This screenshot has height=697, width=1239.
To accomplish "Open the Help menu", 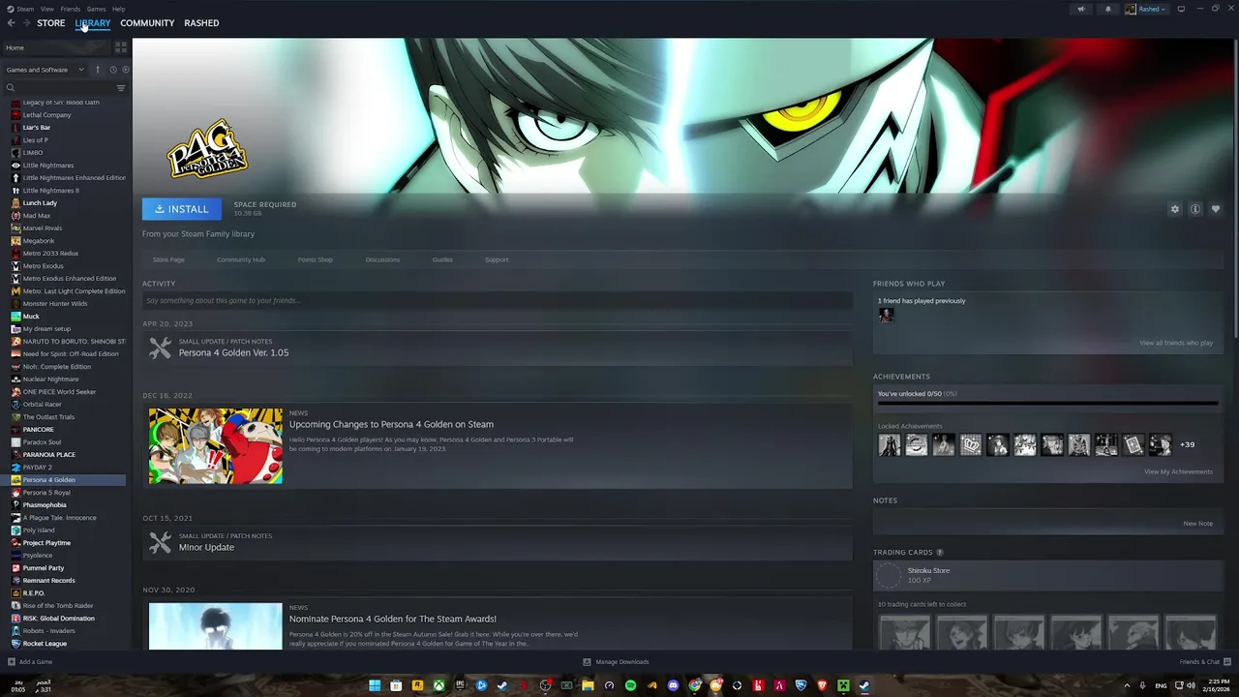I will click(118, 9).
